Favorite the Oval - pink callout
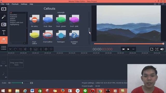 (71, 16)
